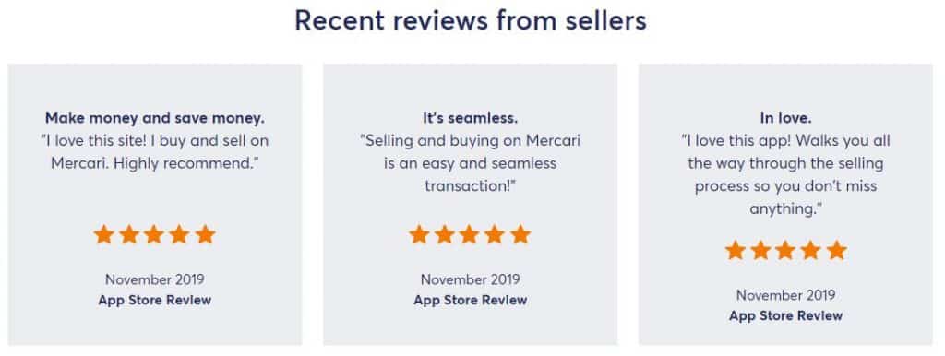
Task: Click first star in It's seamless review
Action: (419, 234)
